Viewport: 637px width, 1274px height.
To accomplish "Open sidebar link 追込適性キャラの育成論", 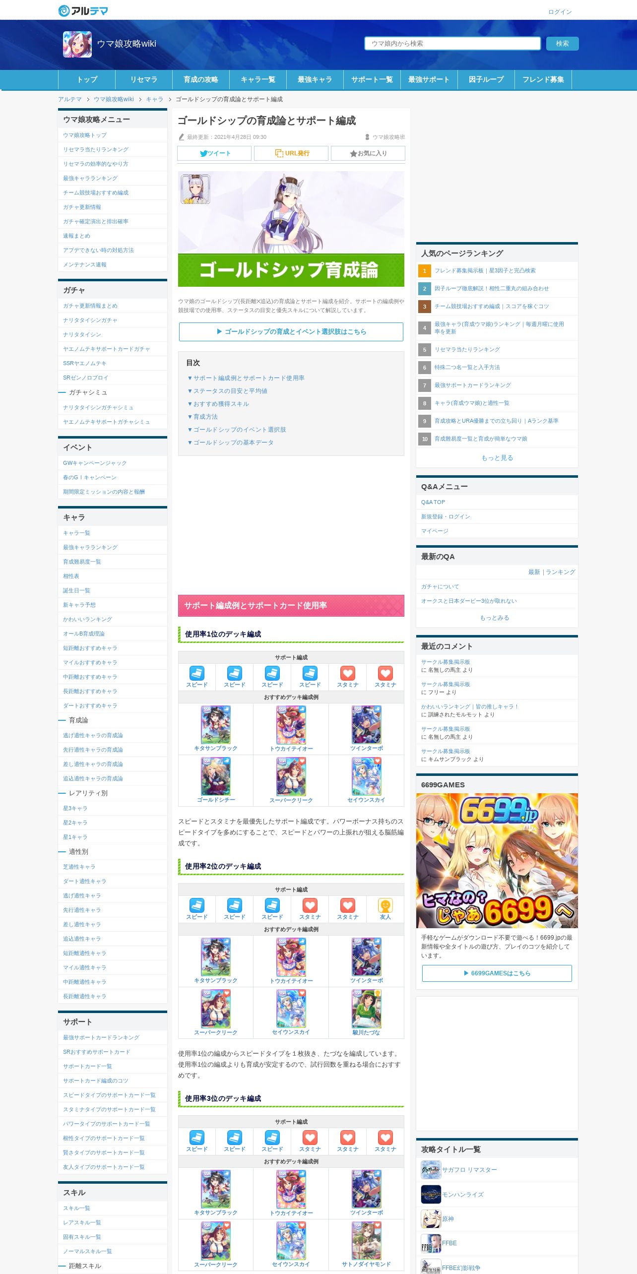I will click(x=93, y=778).
